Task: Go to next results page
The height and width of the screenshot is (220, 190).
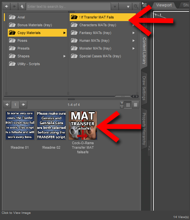Action: pos(23,105)
